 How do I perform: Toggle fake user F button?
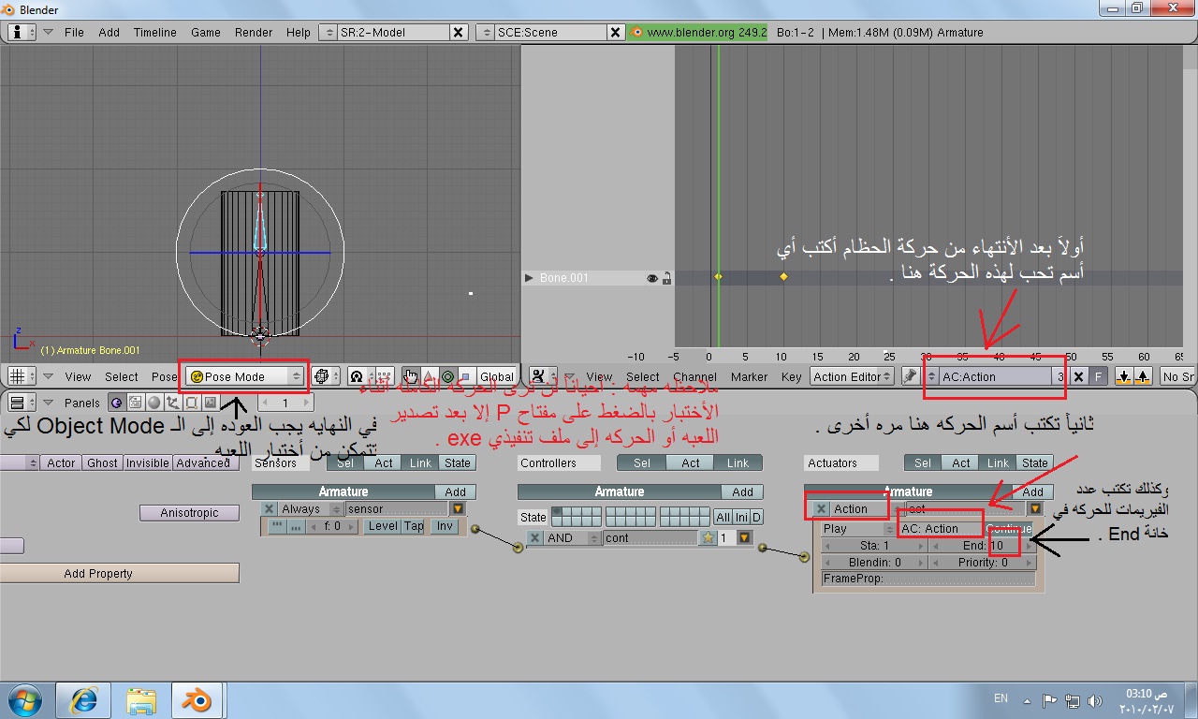1098,376
